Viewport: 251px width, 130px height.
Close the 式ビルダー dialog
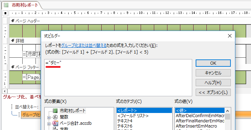click(230, 36)
